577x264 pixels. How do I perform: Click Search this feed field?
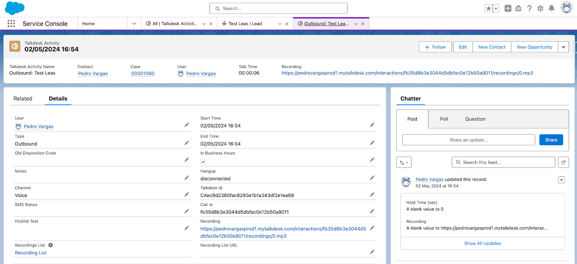tap(503, 162)
